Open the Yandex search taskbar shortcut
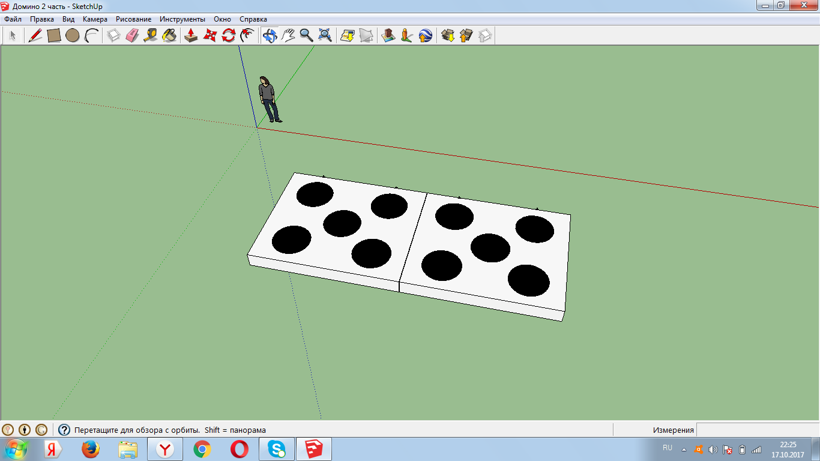The width and height of the screenshot is (820, 461). tap(53, 449)
